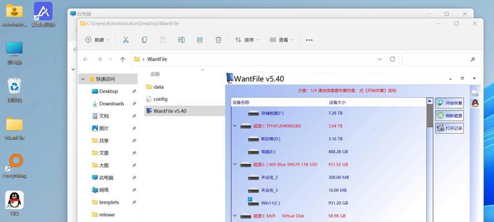Unpin Desktop using its pin icon
The height and width of the screenshot is (222, 494).
tap(134, 91)
